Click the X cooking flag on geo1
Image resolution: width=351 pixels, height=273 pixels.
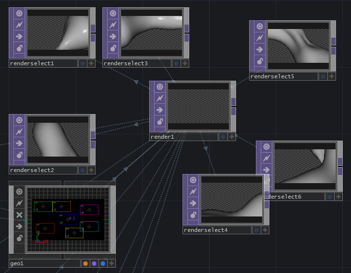click(19, 215)
